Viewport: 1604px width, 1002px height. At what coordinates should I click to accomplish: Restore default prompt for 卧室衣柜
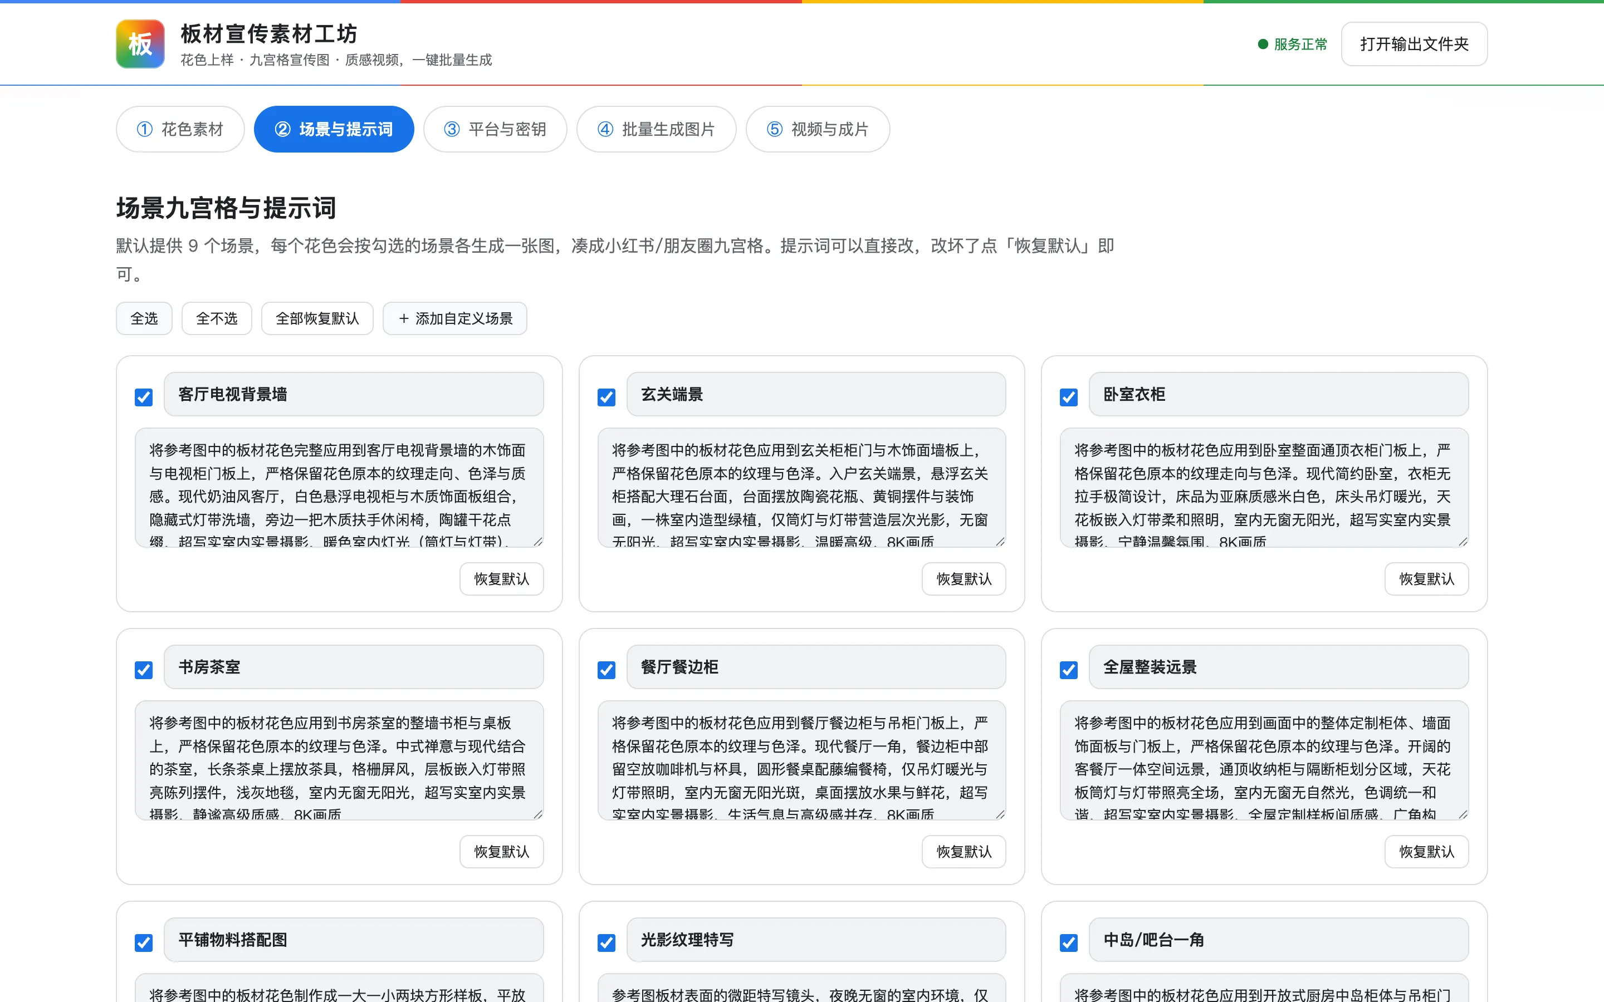(1426, 579)
